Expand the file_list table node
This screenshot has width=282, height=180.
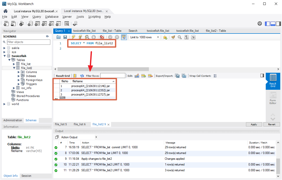click(14, 64)
